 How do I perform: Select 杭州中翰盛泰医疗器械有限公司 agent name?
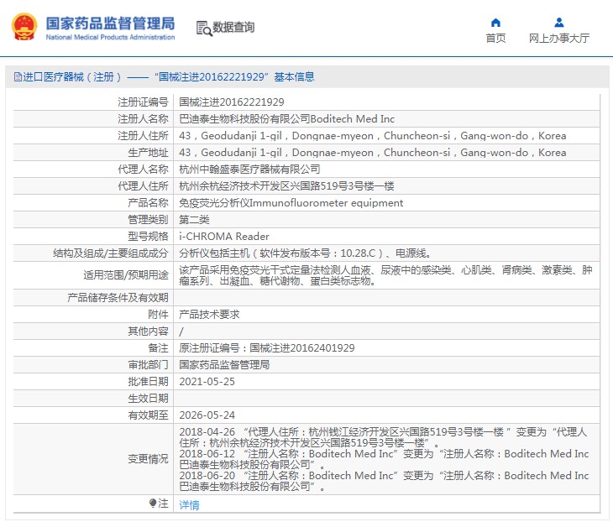pos(249,170)
